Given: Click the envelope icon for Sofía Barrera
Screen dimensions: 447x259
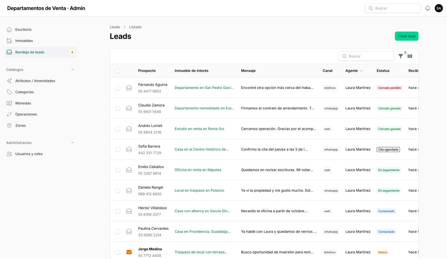Looking at the screenshot, I should [x=129, y=149].
